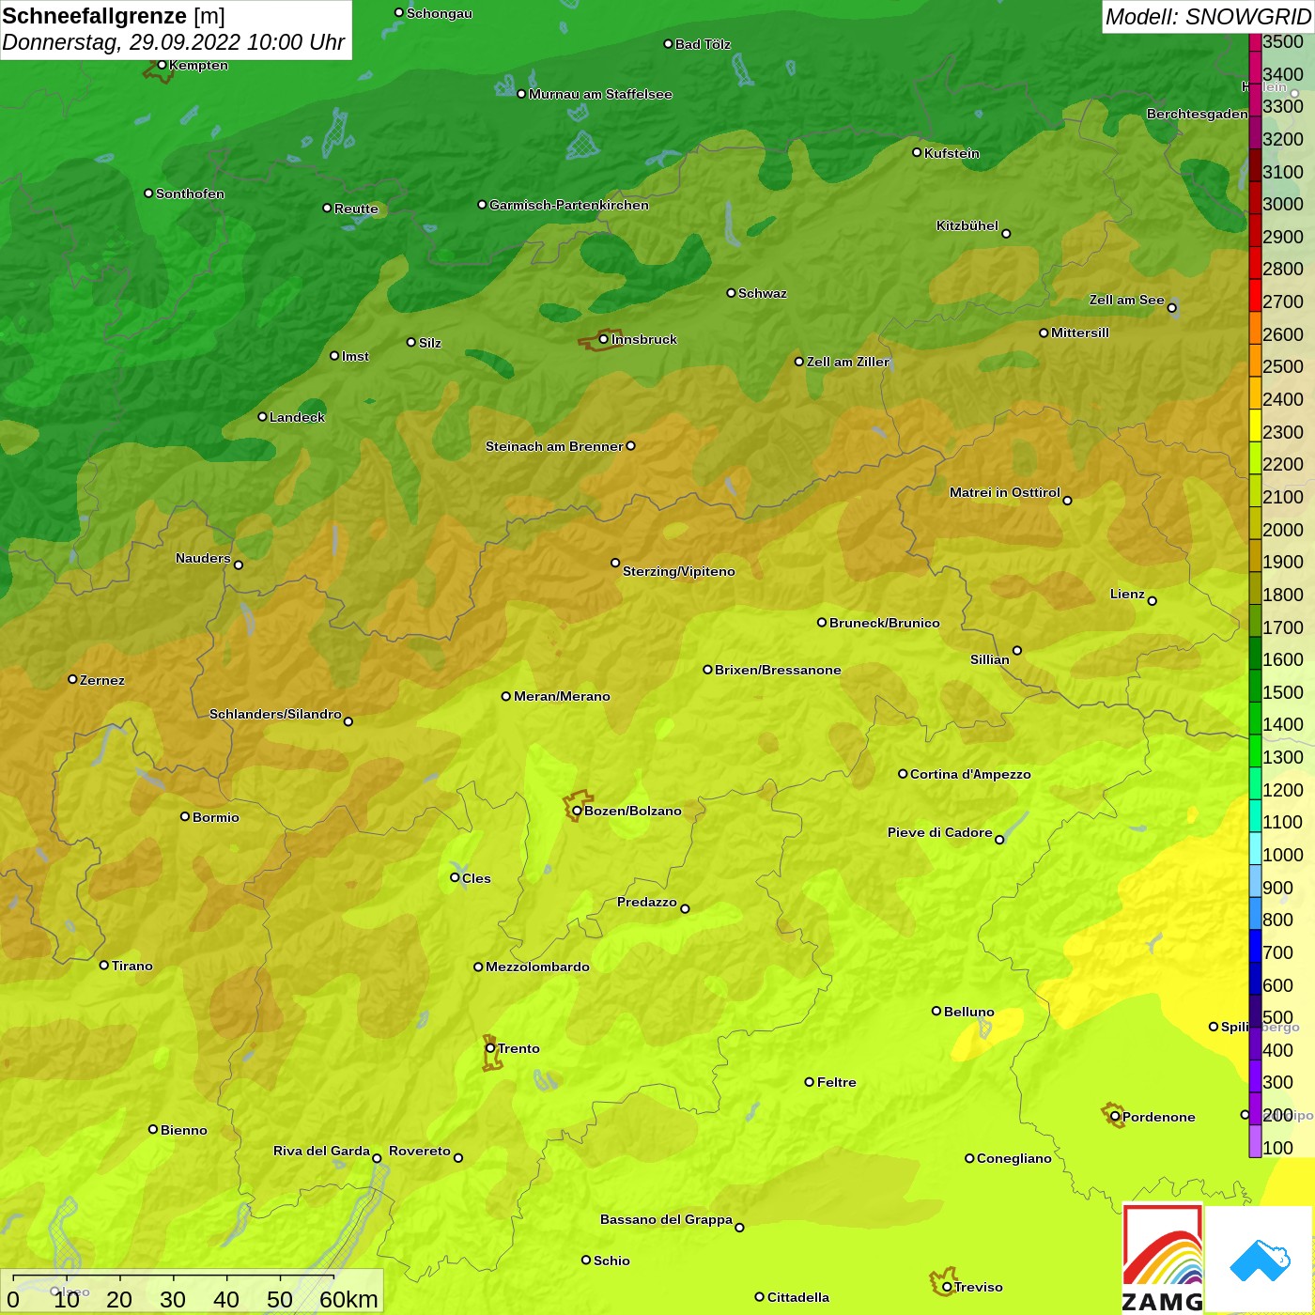
Task: Click the yellow 2300 legend swatch
Action: (1255, 425)
